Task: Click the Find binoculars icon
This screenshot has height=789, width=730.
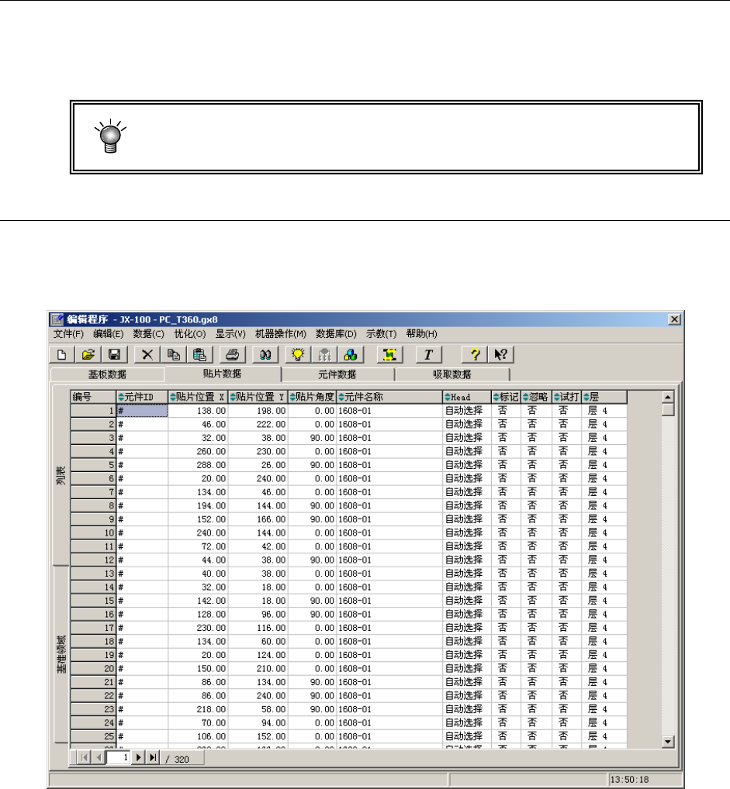Action: (x=265, y=355)
